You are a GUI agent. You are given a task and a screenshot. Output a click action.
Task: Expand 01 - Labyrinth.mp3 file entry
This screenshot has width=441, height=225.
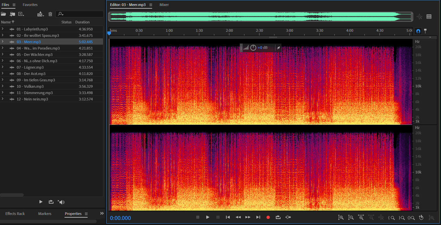pos(2,29)
